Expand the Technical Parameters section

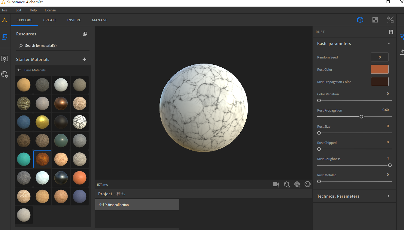point(388,196)
